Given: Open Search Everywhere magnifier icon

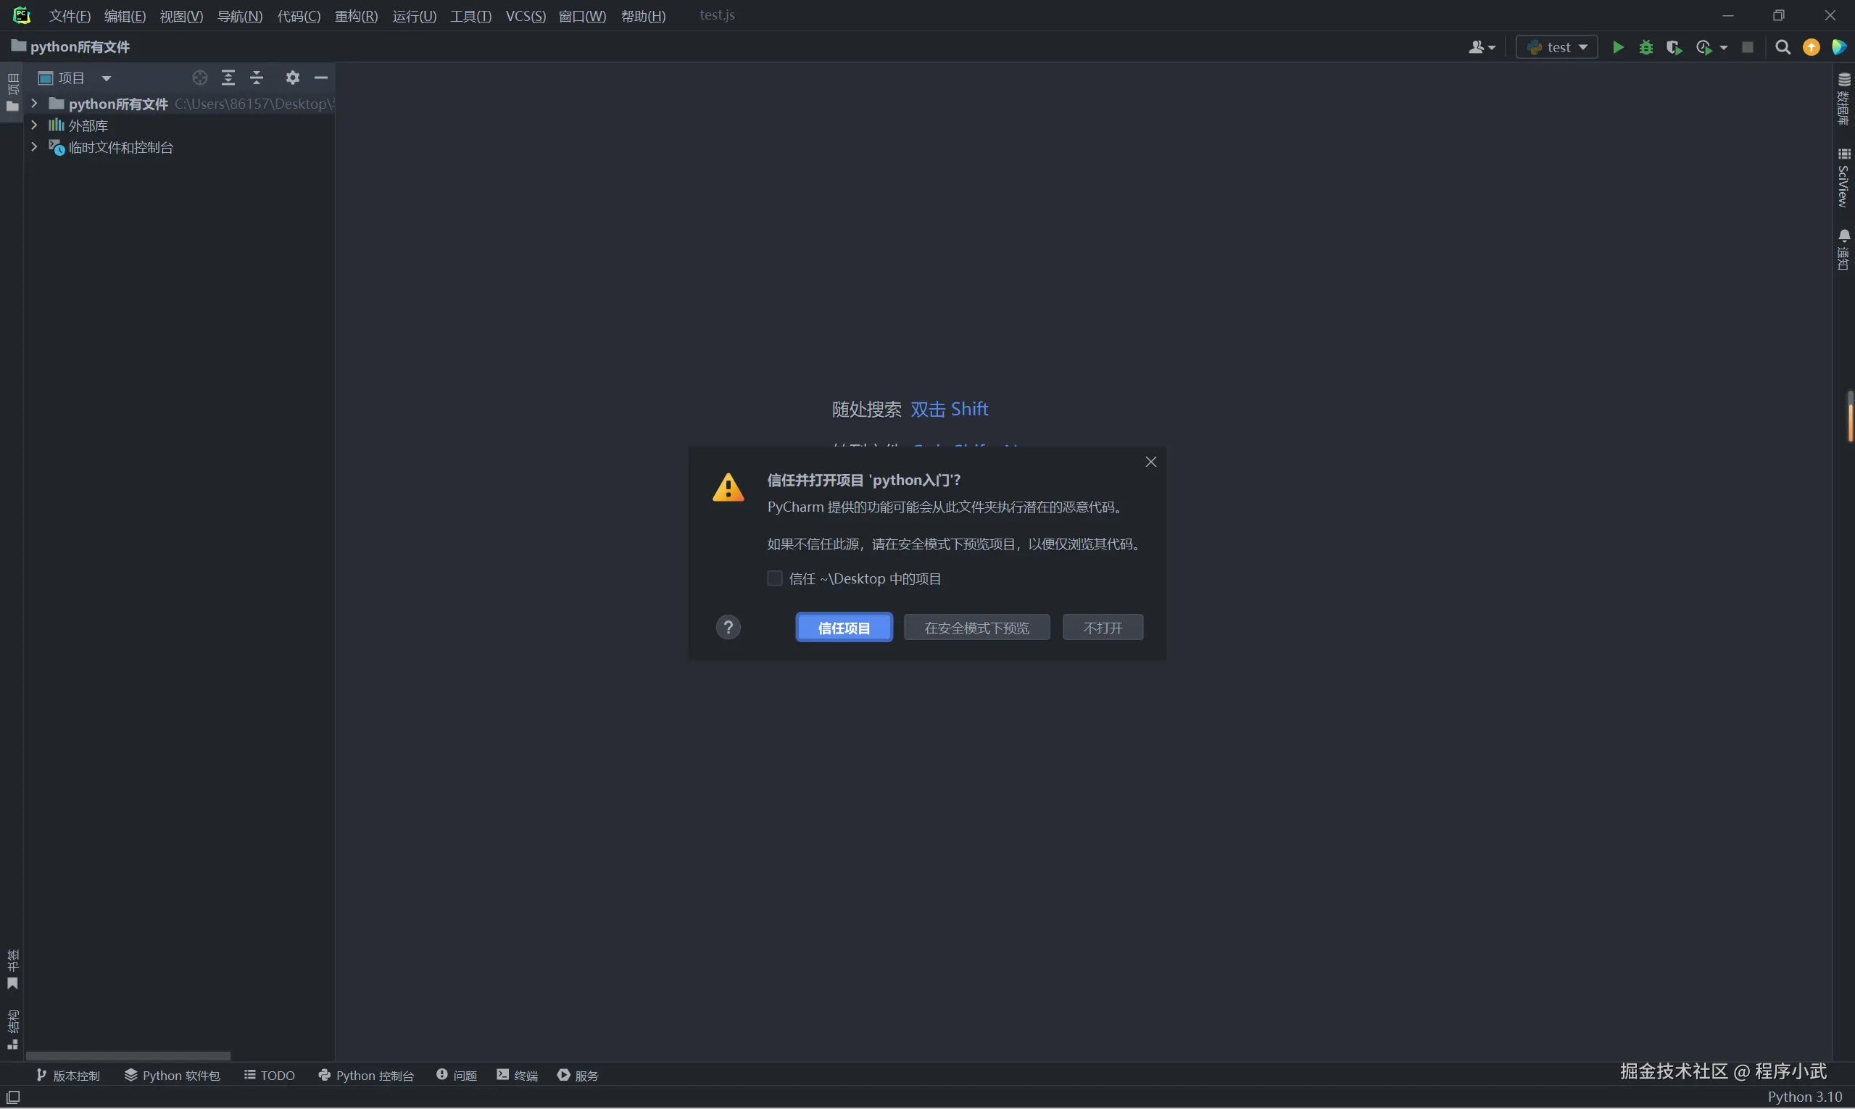Looking at the screenshot, I should 1783,47.
